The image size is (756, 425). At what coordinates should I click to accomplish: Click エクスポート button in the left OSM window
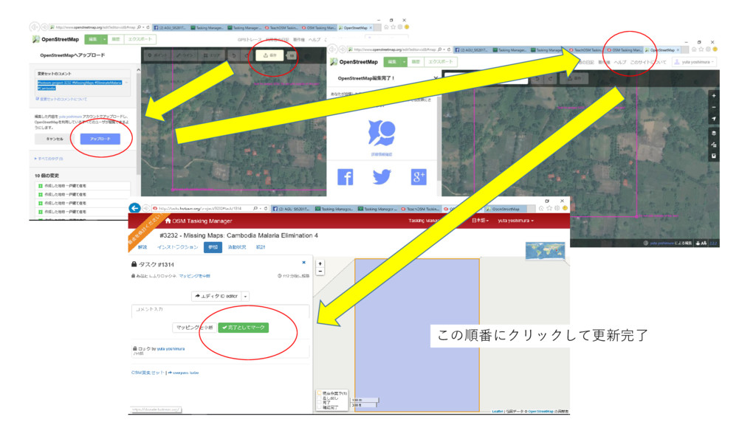coord(140,40)
